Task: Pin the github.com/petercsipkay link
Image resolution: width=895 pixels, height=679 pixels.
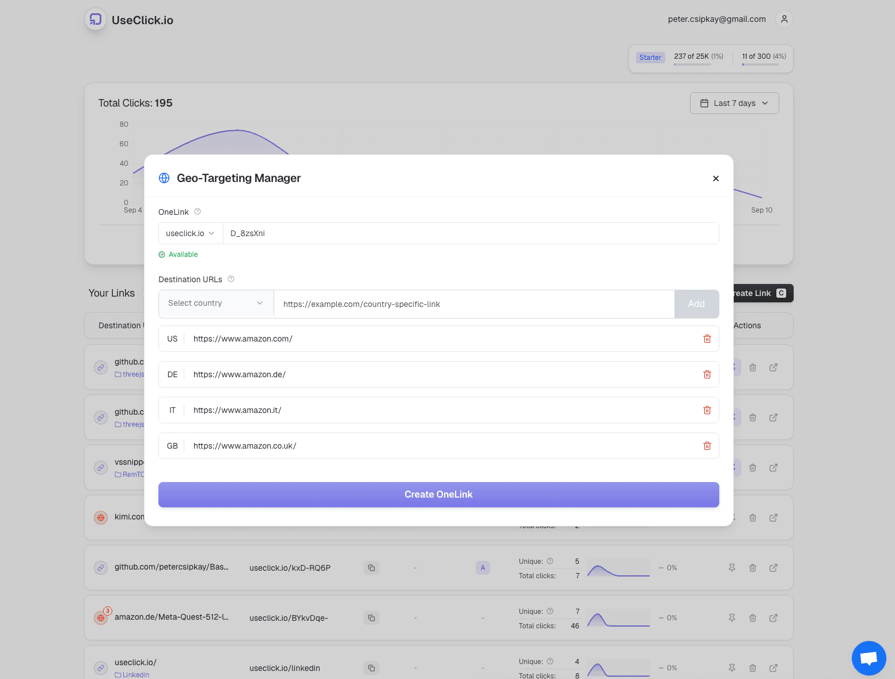Action: point(731,568)
